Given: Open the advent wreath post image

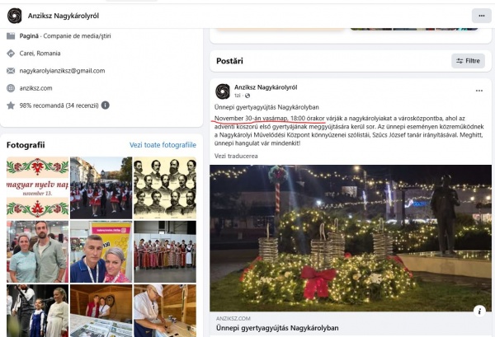Looking at the screenshot, I should pos(351,238).
